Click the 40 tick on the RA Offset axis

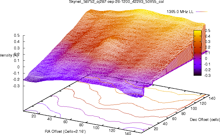click(49, 119)
